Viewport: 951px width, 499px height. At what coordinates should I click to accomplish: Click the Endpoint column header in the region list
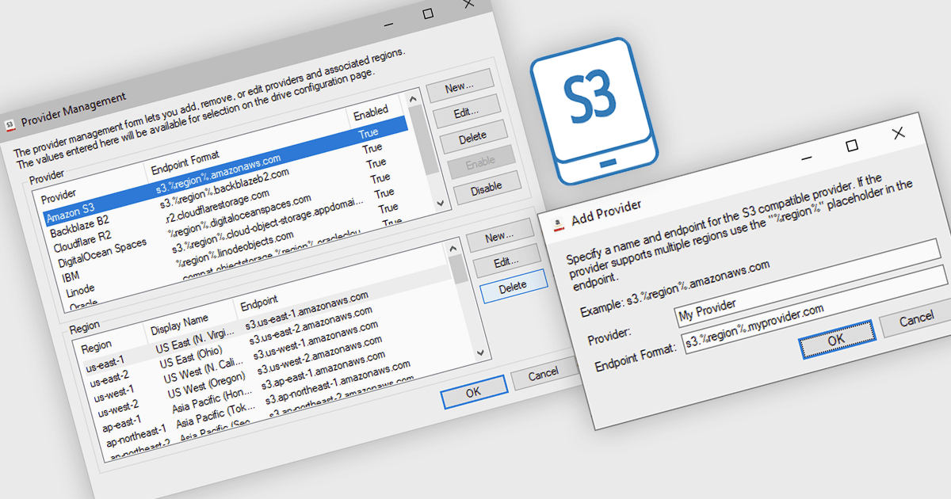click(x=259, y=301)
